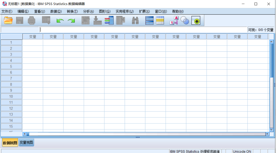
Task: Select row header 10
Action: tap(11, 96)
